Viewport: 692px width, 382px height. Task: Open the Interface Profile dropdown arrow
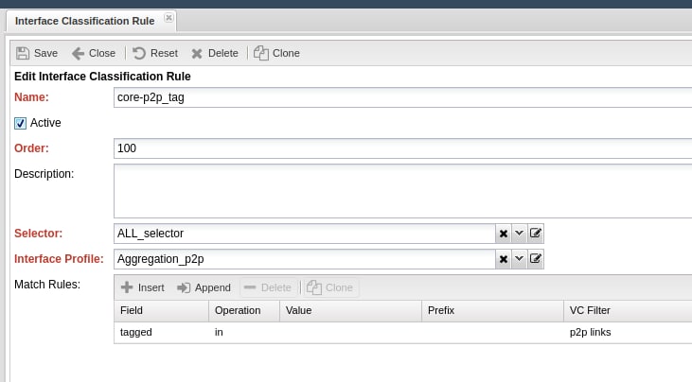519,259
